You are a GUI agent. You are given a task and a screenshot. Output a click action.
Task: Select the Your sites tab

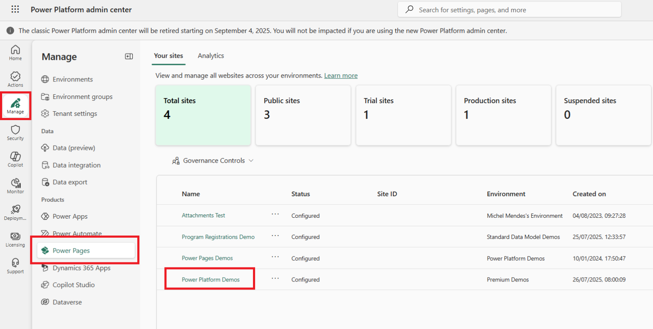168,56
